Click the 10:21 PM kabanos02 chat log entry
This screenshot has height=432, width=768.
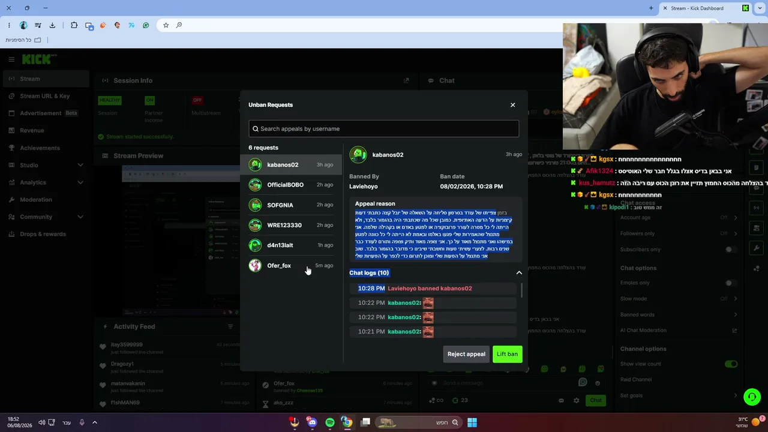tap(433, 332)
